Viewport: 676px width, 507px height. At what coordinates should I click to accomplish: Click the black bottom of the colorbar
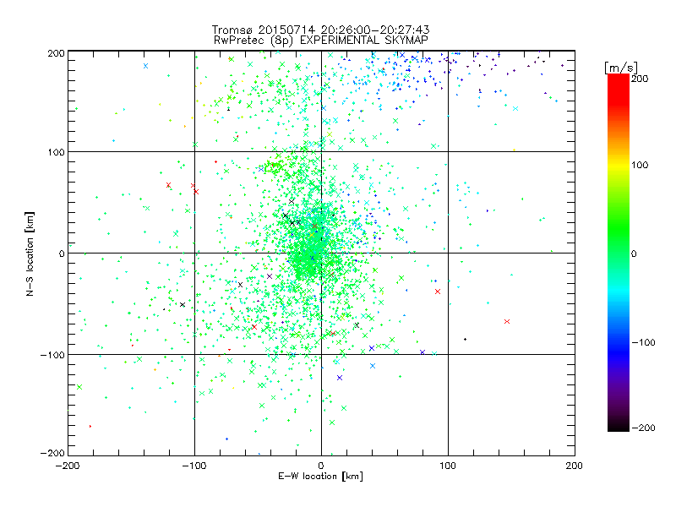[619, 426]
